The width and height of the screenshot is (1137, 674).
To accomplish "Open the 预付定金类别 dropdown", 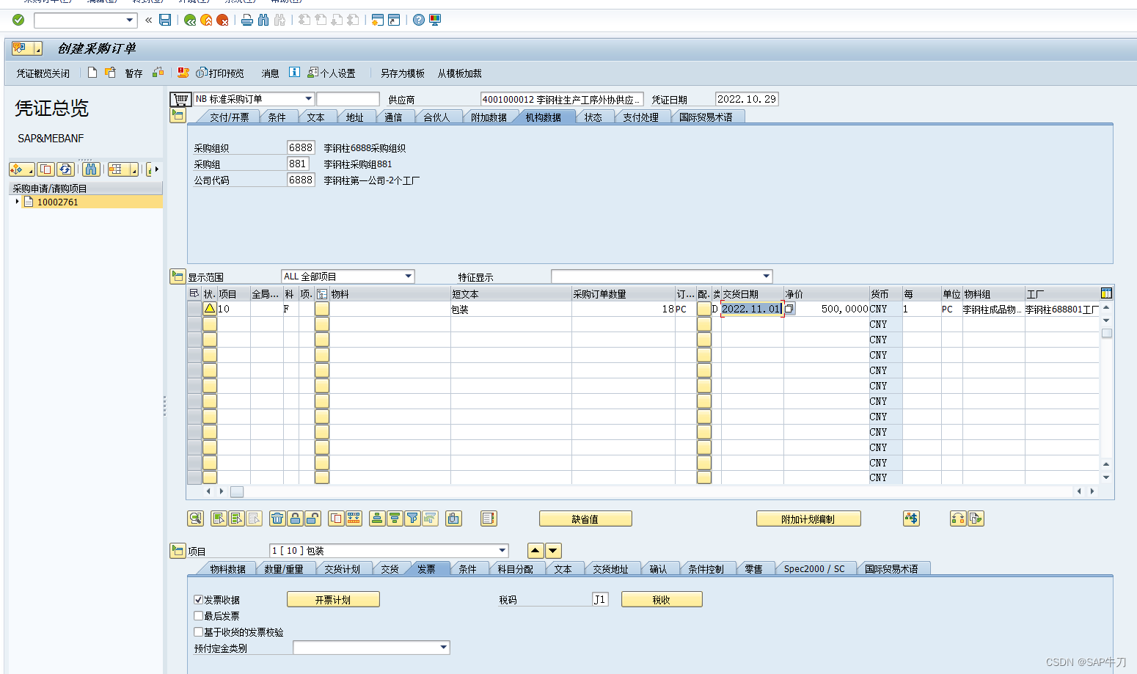I will [444, 648].
